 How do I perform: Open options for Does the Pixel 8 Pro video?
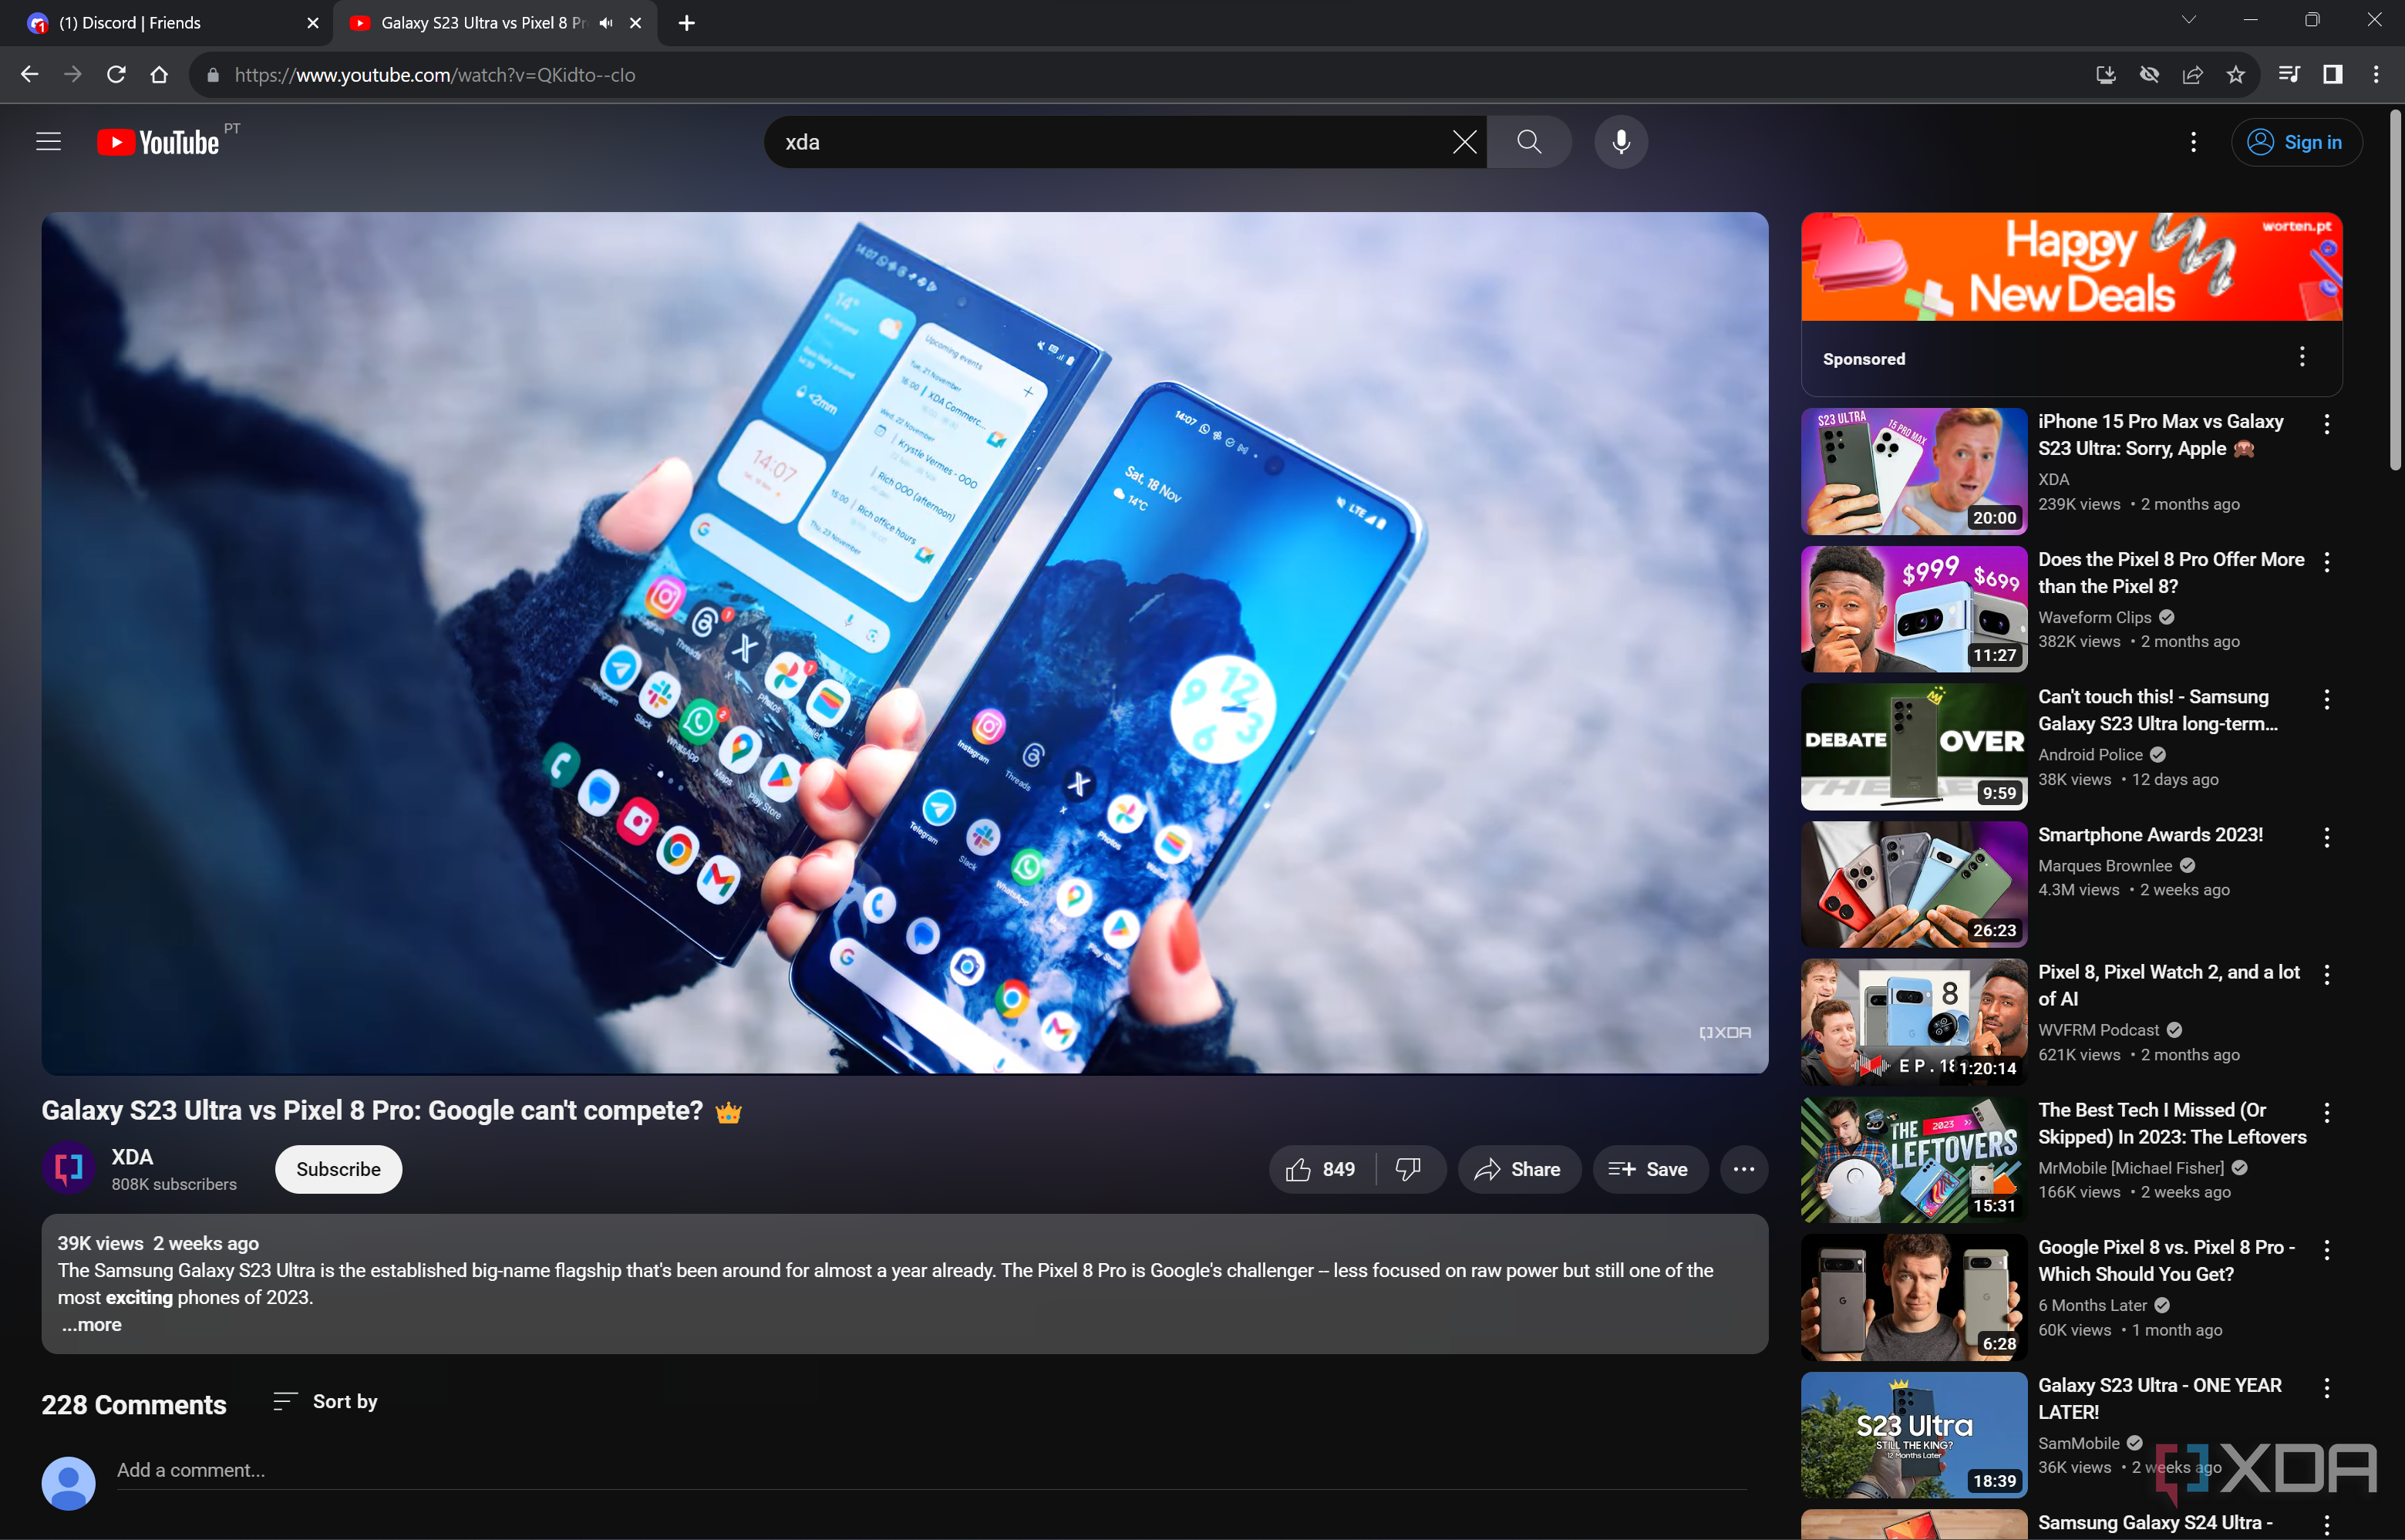[2327, 562]
